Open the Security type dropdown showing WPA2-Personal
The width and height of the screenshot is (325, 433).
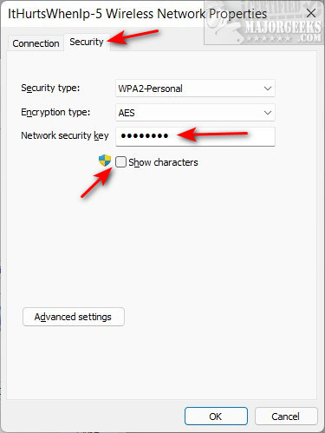coord(195,89)
